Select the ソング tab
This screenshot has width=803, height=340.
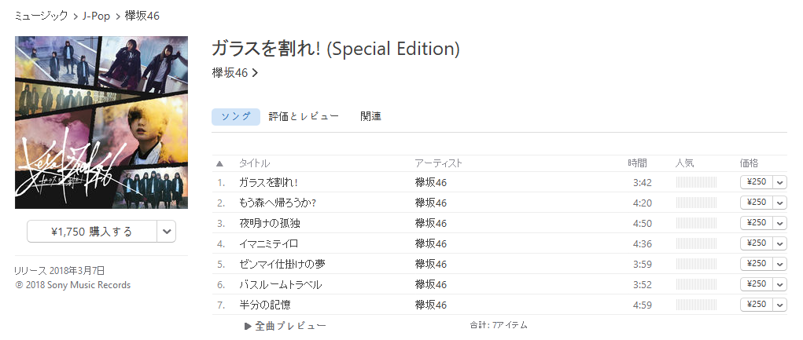point(236,116)
